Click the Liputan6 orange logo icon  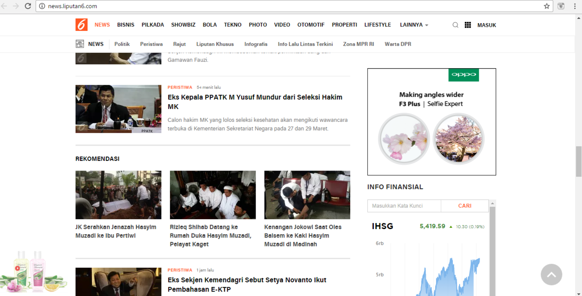click(x=81, y=25)
